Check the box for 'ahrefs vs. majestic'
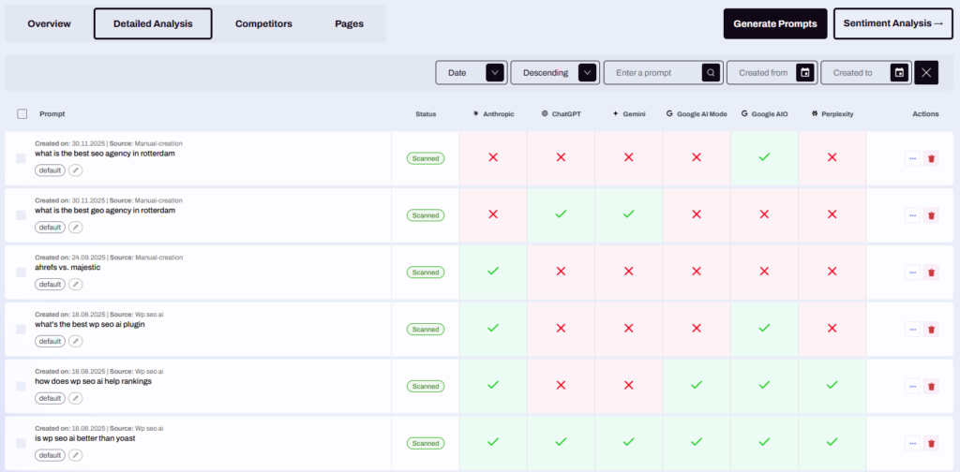This screenshot has height=472, width=960. click(x=22, y=273)
